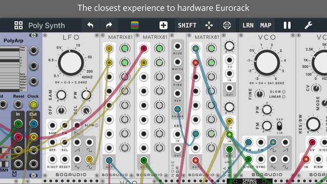This screenshot has height=184, width=327.
Task: Click the VCF CV knob
Action: tap(316, 88)
